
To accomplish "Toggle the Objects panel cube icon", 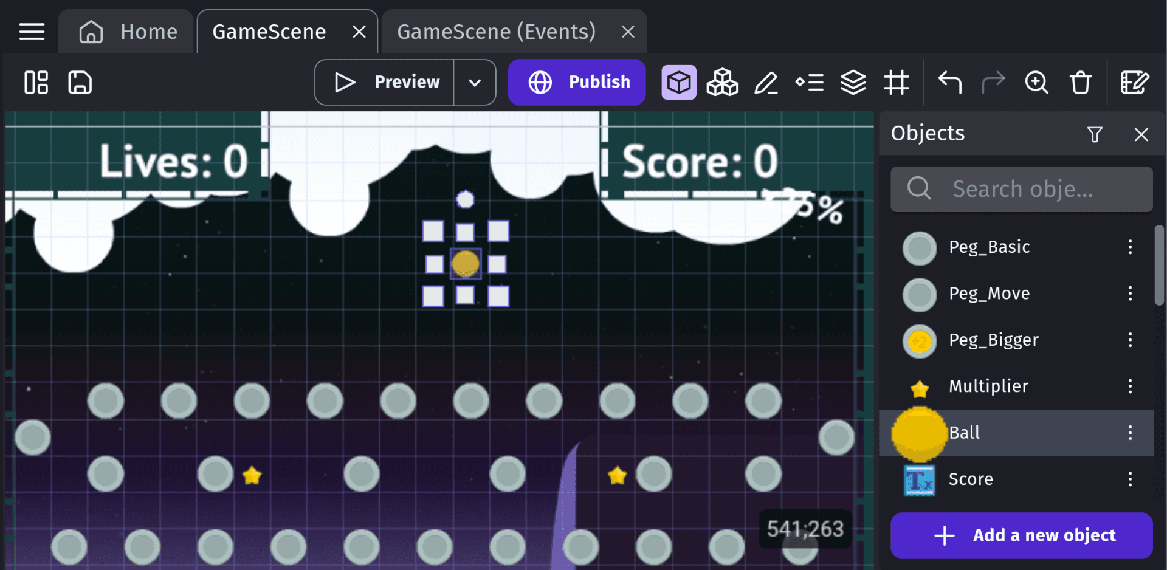I will 679,82.
